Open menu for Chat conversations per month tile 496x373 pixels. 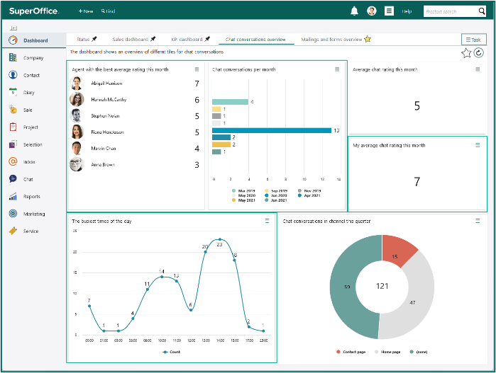tap(337, 69)
